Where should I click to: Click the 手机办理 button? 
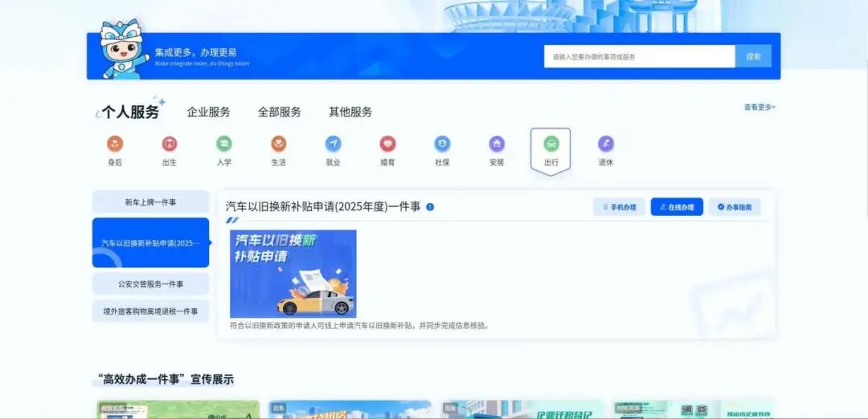(619, 207)
